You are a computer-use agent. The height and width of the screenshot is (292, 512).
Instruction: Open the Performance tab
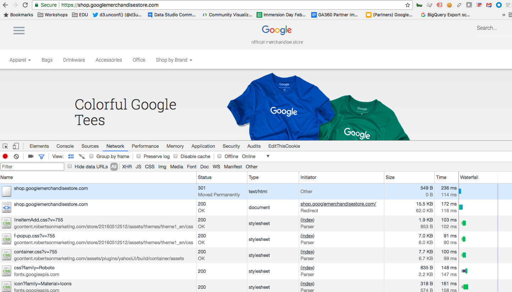[x=145, y=146]
